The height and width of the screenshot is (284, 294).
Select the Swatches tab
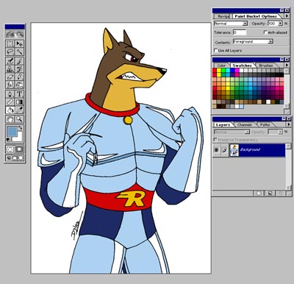[x=242, y=65]
